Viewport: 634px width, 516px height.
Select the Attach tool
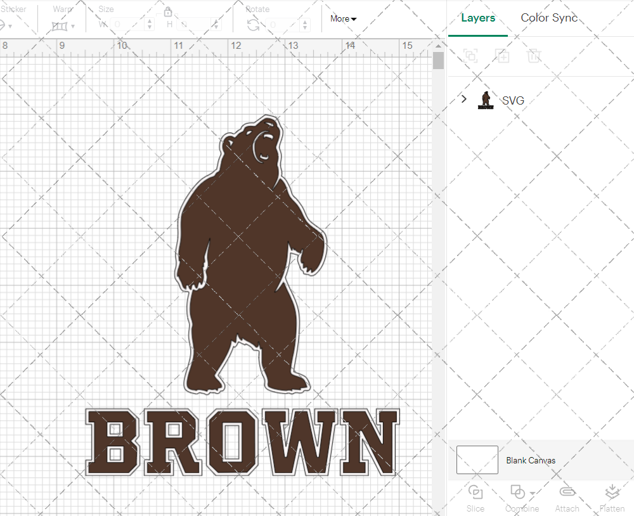(x=567, y=498)
